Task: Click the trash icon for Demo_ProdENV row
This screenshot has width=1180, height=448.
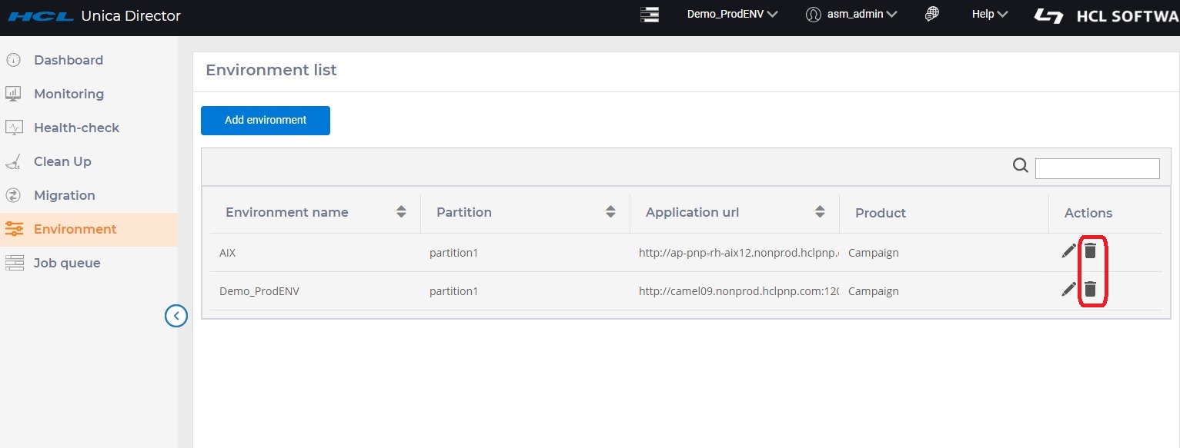Action: (1090, 290)
